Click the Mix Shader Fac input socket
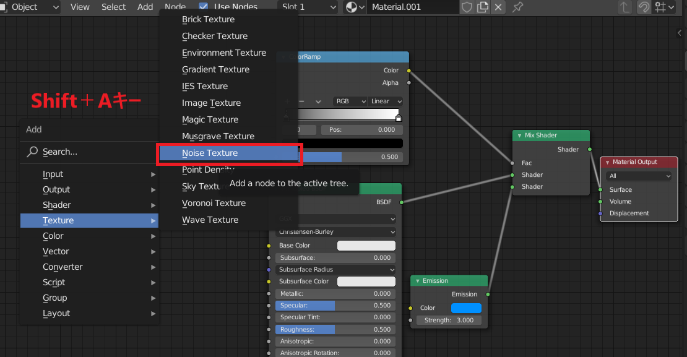 click(x=512, y=163)
